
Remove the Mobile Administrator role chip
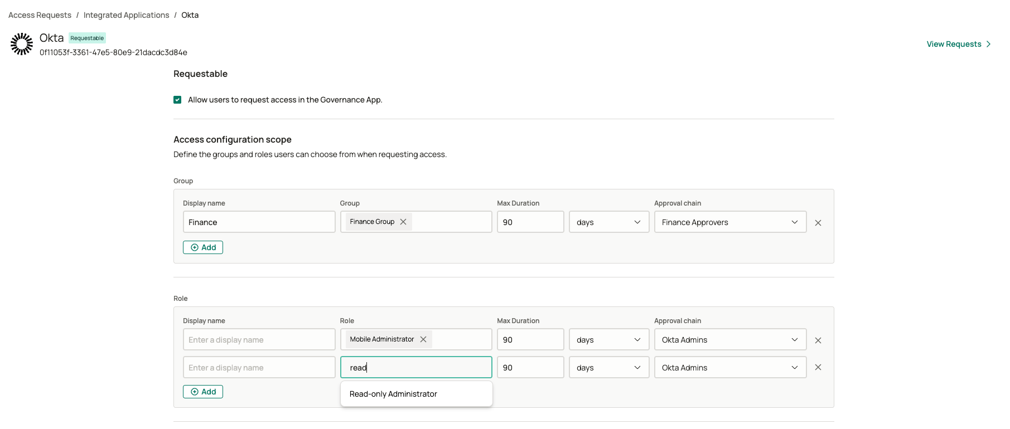click(x=423, y=339)
